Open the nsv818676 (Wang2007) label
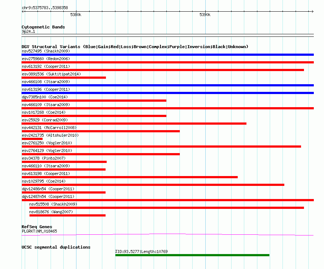The height and width of the screenshot is (269, 324). tap(51, 212)
